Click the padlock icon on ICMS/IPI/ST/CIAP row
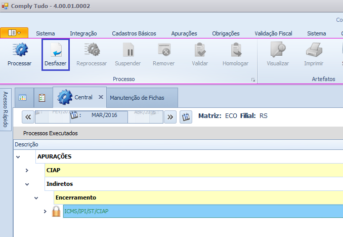 tap(56, 211)
